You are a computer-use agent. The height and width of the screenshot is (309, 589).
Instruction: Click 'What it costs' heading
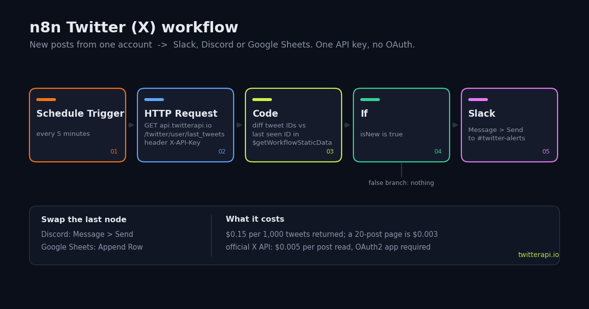point(255,219)
